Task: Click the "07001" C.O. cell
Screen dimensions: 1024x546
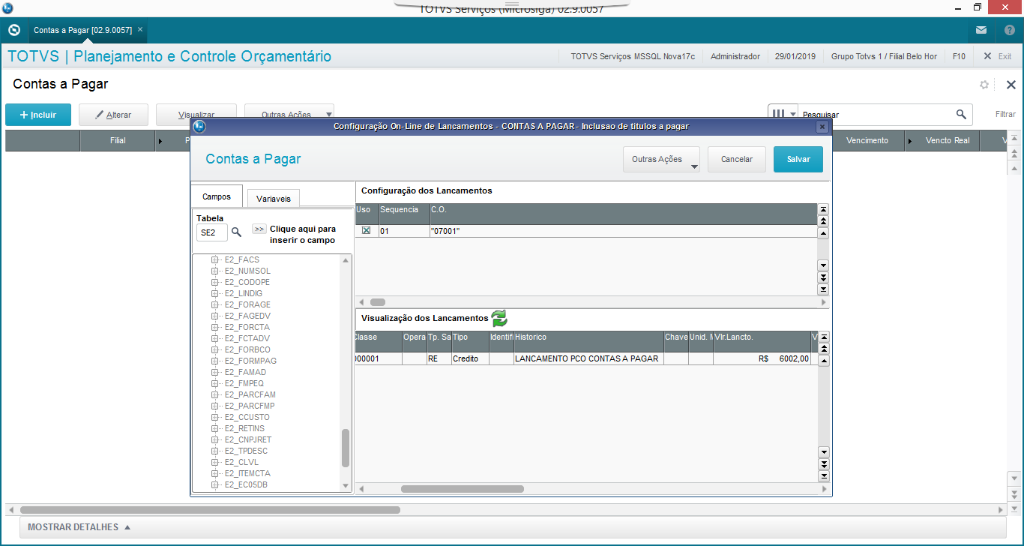Action: [623, 231]
